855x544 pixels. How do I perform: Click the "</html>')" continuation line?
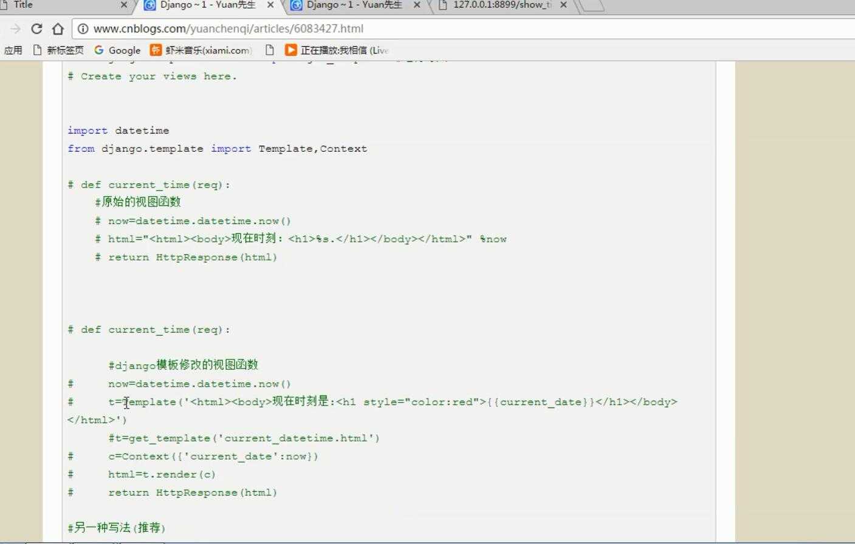tap(97, 420)
